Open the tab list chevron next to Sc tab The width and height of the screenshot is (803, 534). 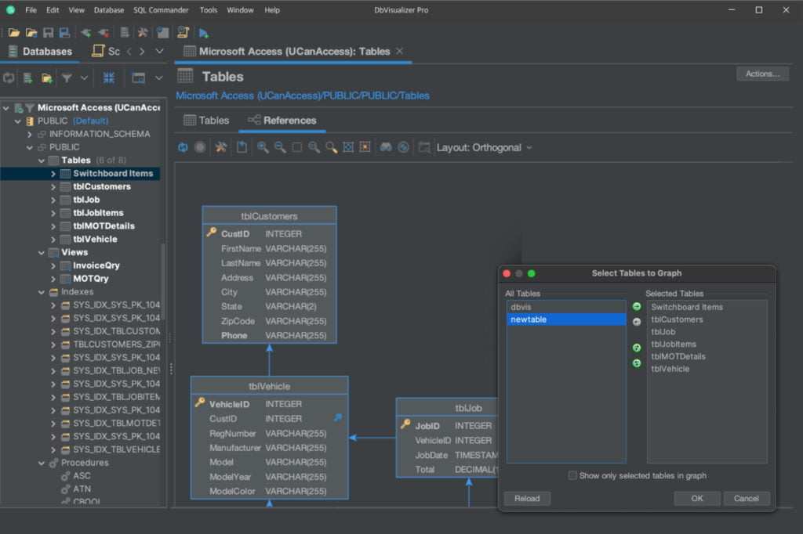[159, 51]
